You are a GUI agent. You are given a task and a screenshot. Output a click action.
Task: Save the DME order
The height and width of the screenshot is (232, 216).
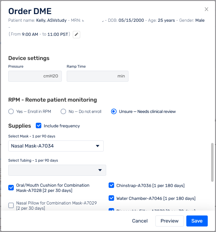click(x=197, y=221)
